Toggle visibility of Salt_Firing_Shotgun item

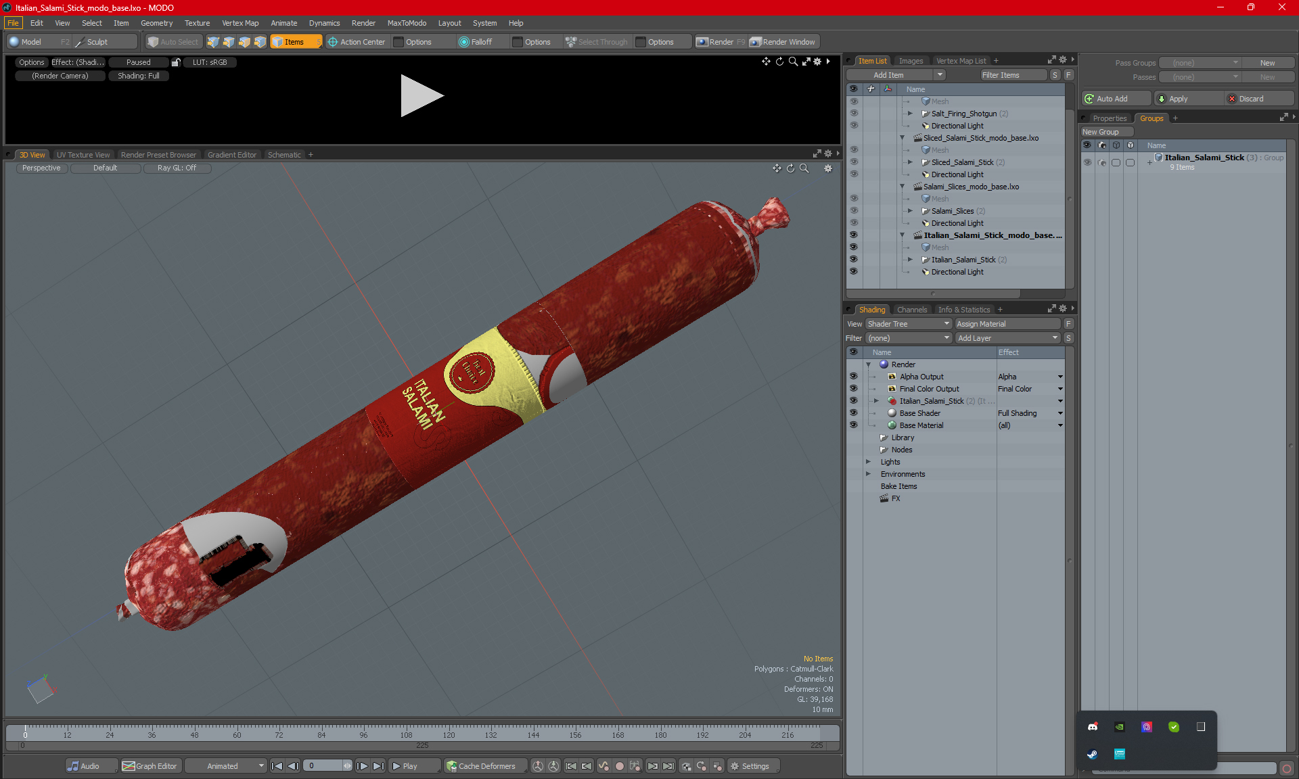853,114
